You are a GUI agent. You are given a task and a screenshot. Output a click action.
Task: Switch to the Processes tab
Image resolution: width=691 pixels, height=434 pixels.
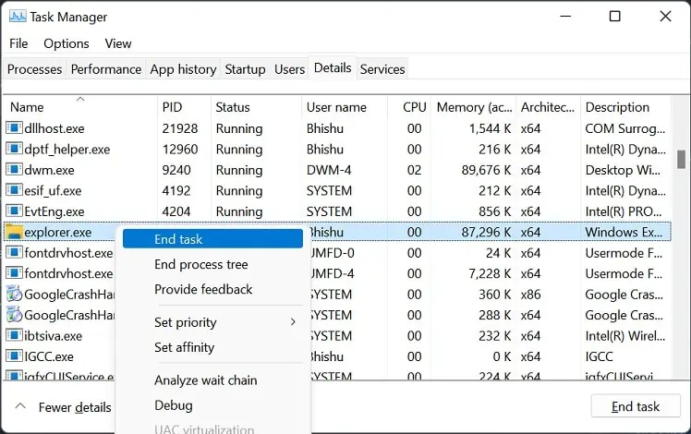34,69
